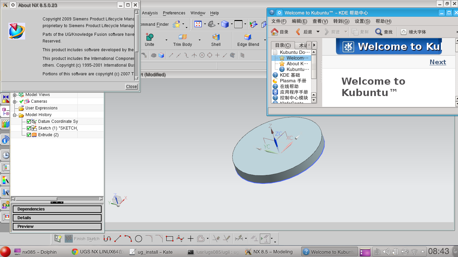Image resolution: width=458 pixels, height=257 pixels.
Task: Show hidden system tray icons arrow
Action: (x=422, y=252)
